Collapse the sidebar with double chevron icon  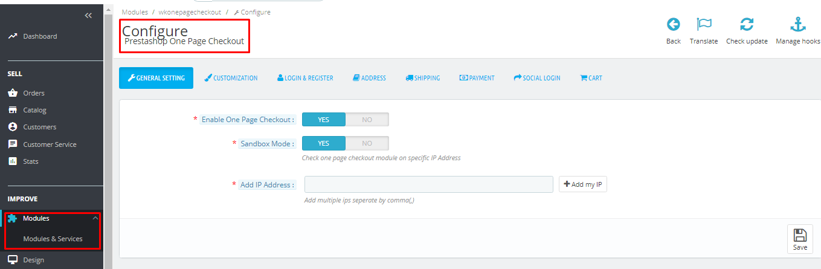pyautogui.click(x=88, y=15)
